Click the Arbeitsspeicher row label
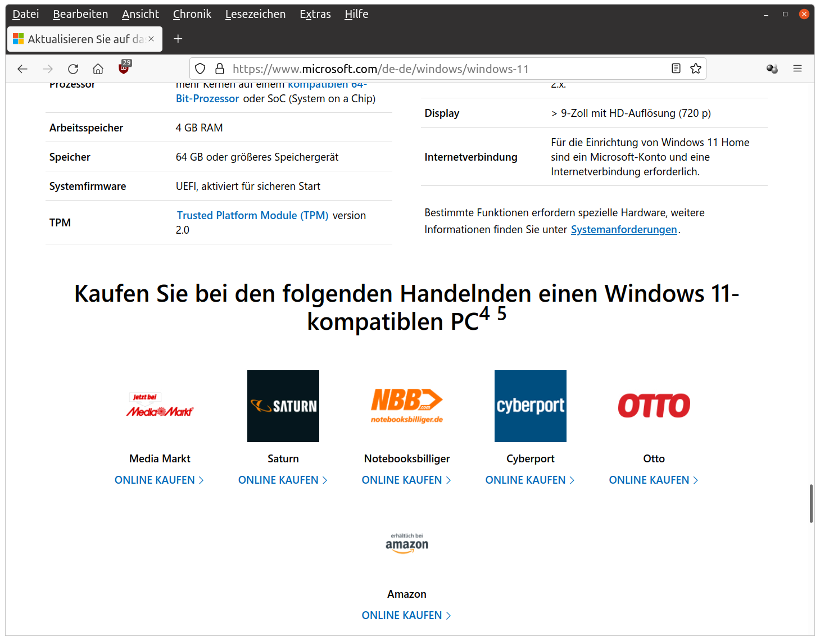This screenshot has height=641, width=820. 86,128
